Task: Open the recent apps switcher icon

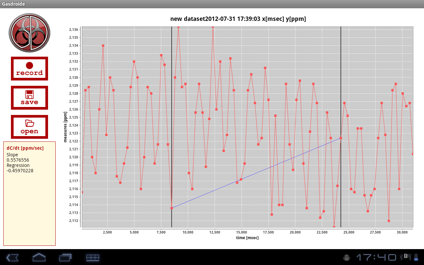Action: pos(65,257)
